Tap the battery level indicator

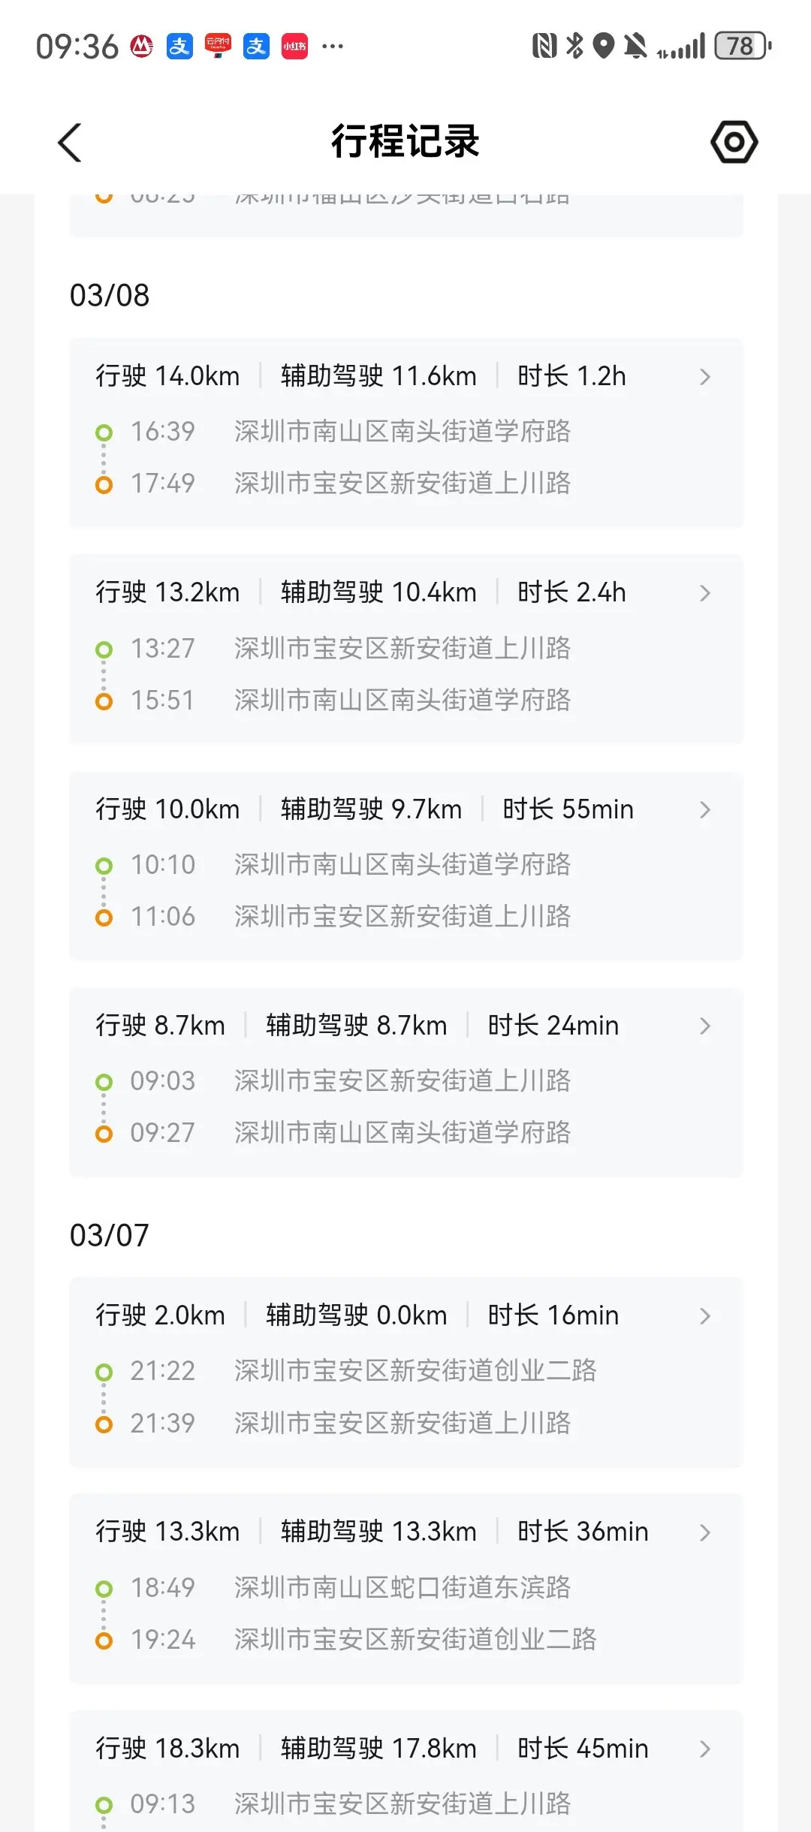pyautogui.click(x=742, y=46)
